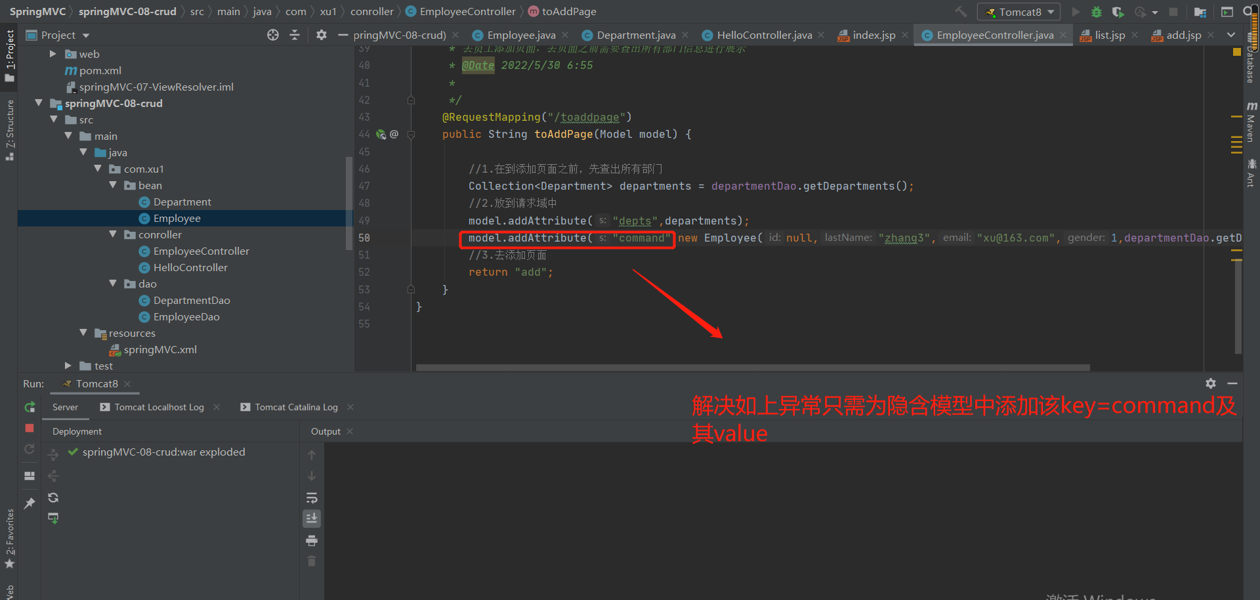Close the Output pane
Image resolution: width=1260 pixels, height=600 pixels.
[350, 431]
